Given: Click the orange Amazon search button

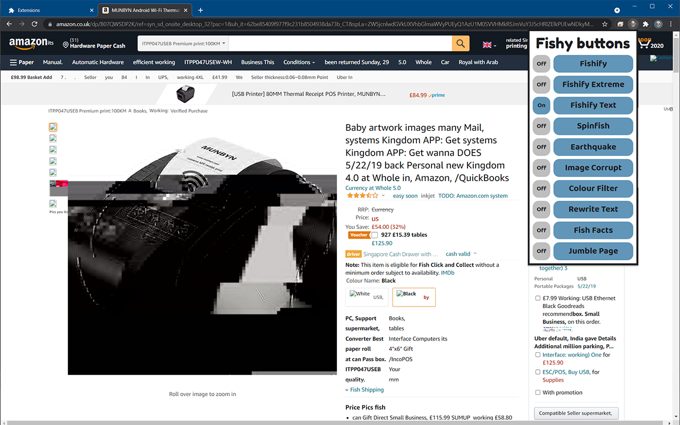Looking at the screenshot, I should tap(461, 44).
